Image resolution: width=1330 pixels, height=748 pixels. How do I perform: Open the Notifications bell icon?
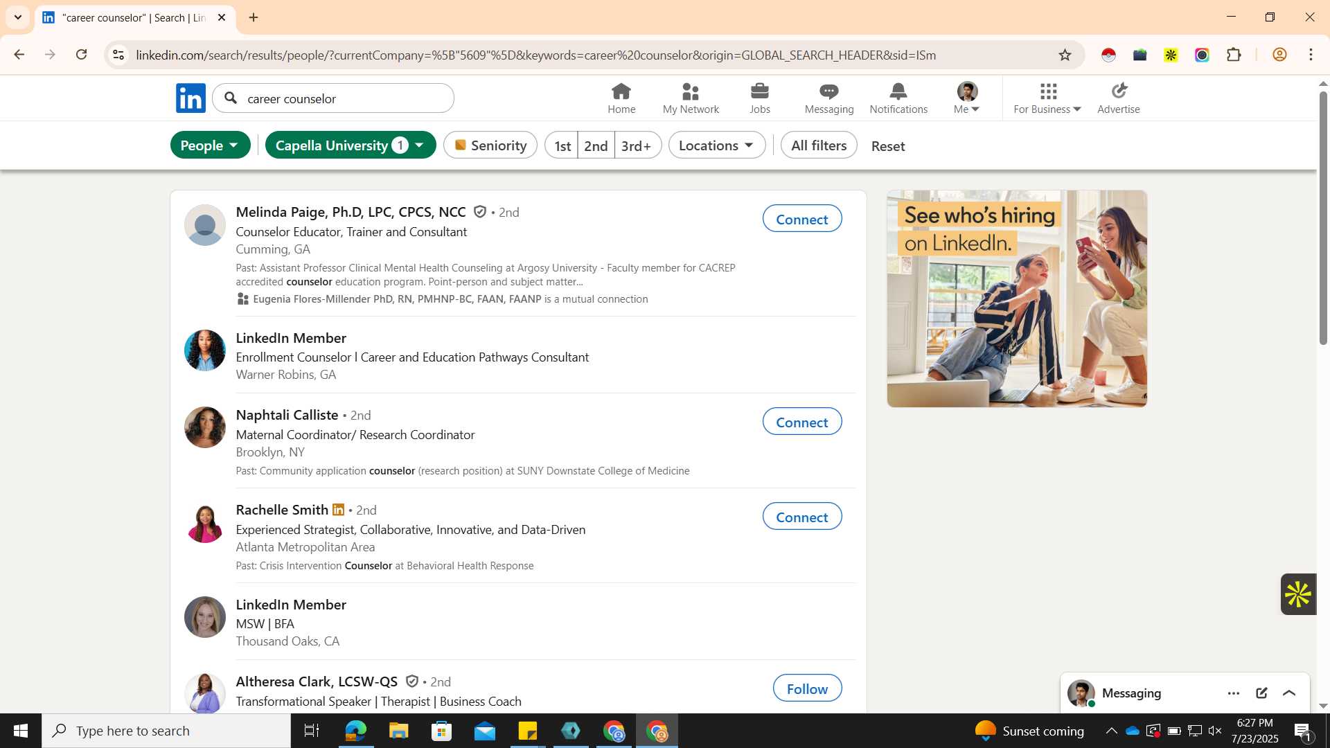tap(898, 98)
